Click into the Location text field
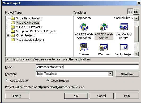This screenshot has height=103, width=141. point(72,74)
